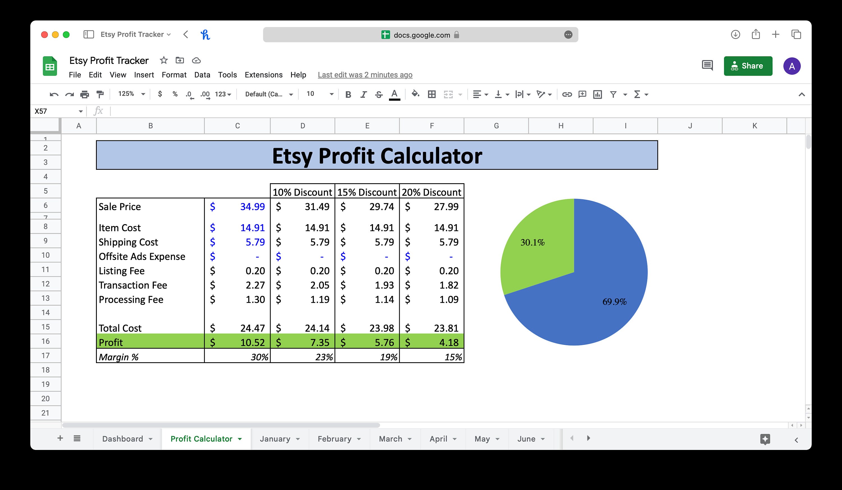
Task: Select the Paint format tool
Action: (x=100, y=94)
